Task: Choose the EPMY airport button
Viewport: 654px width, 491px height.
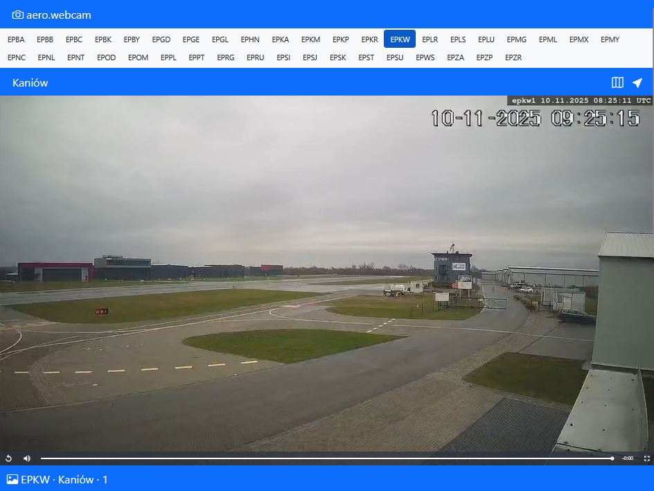Action: point(610,39)
